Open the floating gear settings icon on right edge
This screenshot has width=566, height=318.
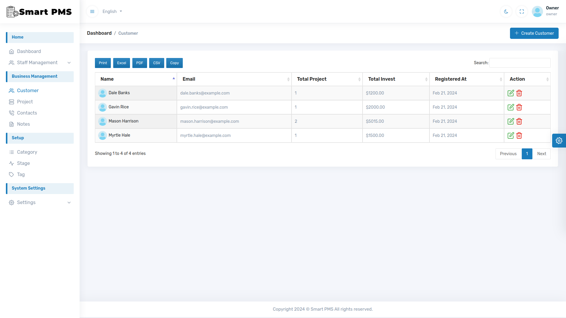pos(559,140)
